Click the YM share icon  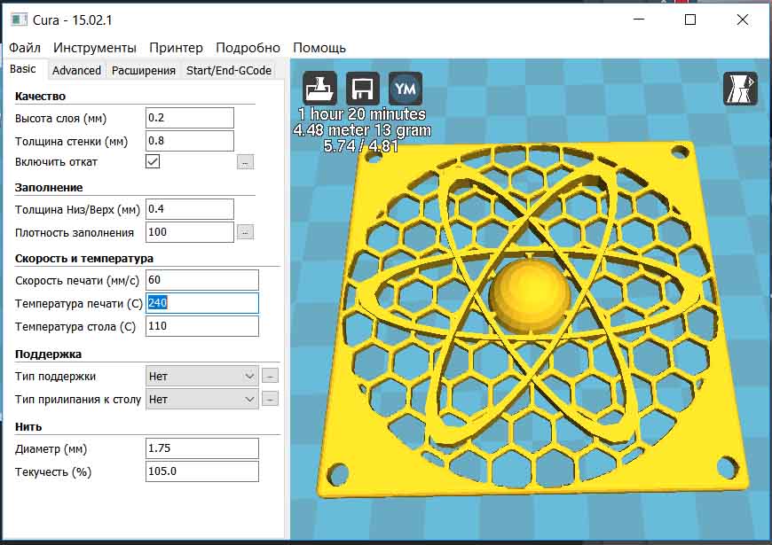click(x=406, y=89)
